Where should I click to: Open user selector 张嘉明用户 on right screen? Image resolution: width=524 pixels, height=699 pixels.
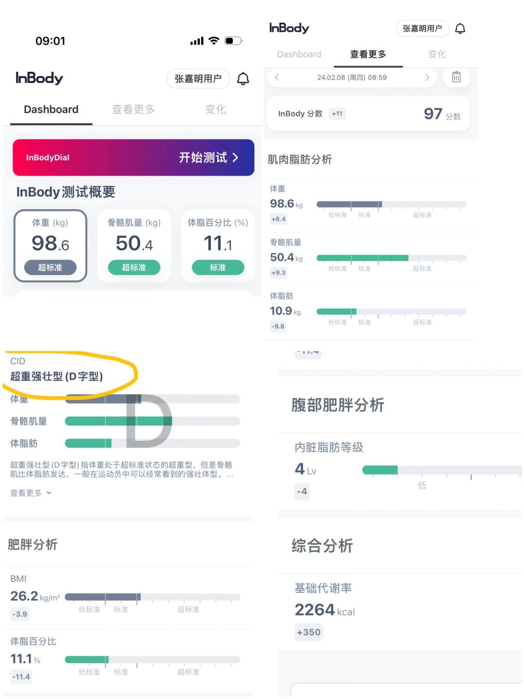tap(423, 29)
